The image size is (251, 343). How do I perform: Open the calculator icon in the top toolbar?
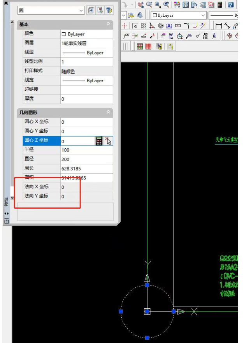tap(220, 5)
